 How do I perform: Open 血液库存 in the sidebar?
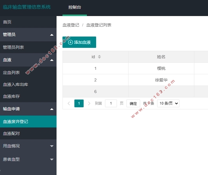(28, 96)
